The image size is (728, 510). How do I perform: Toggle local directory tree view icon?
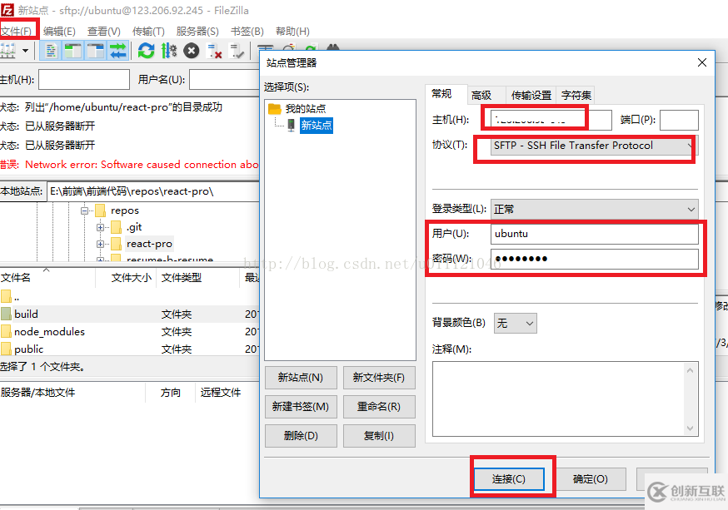73,51
